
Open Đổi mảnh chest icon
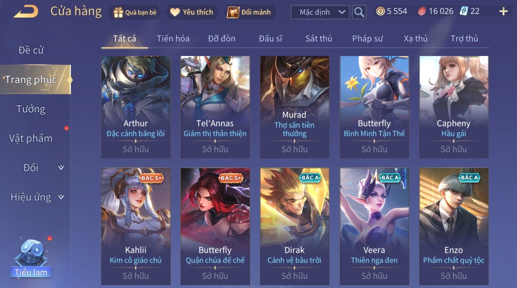[233, 12]
